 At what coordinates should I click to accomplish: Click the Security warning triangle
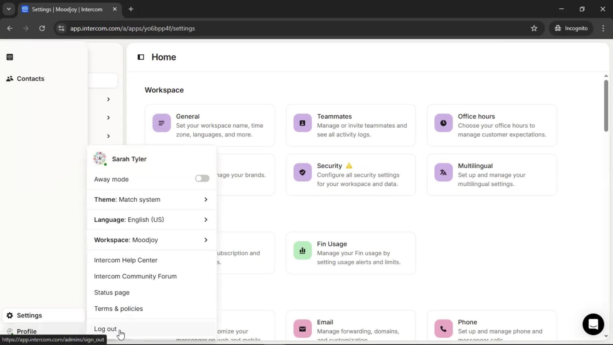[349, 166]
